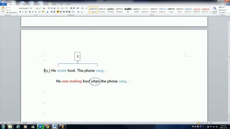Image resolution: width=230 pixels, height=129 pixels.
Task: Select Align Text Right
Action: pos(64,12)
